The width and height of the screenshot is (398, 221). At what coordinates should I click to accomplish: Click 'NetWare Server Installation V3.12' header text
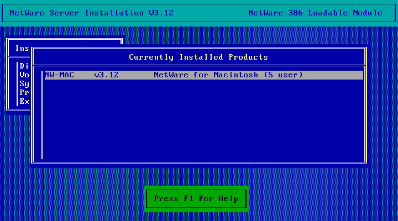(x=91, y=13)
